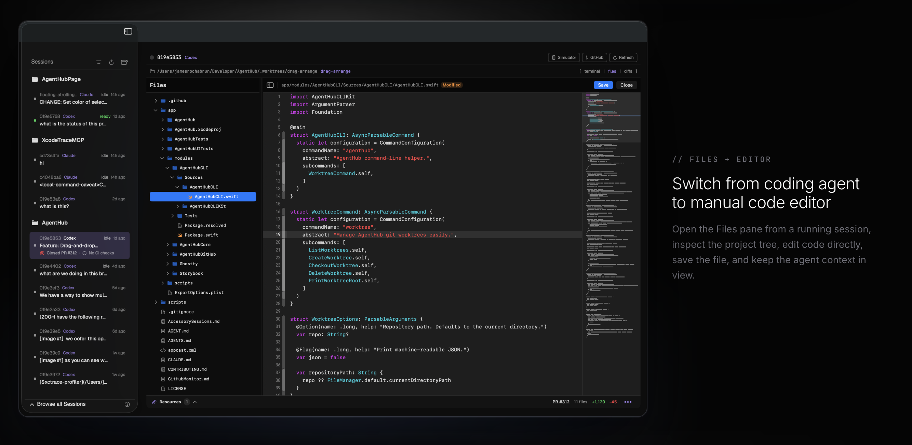The width and height of the screenshot is (912, 445).
Task: Expand the Storybook folder
Action: 167,273
